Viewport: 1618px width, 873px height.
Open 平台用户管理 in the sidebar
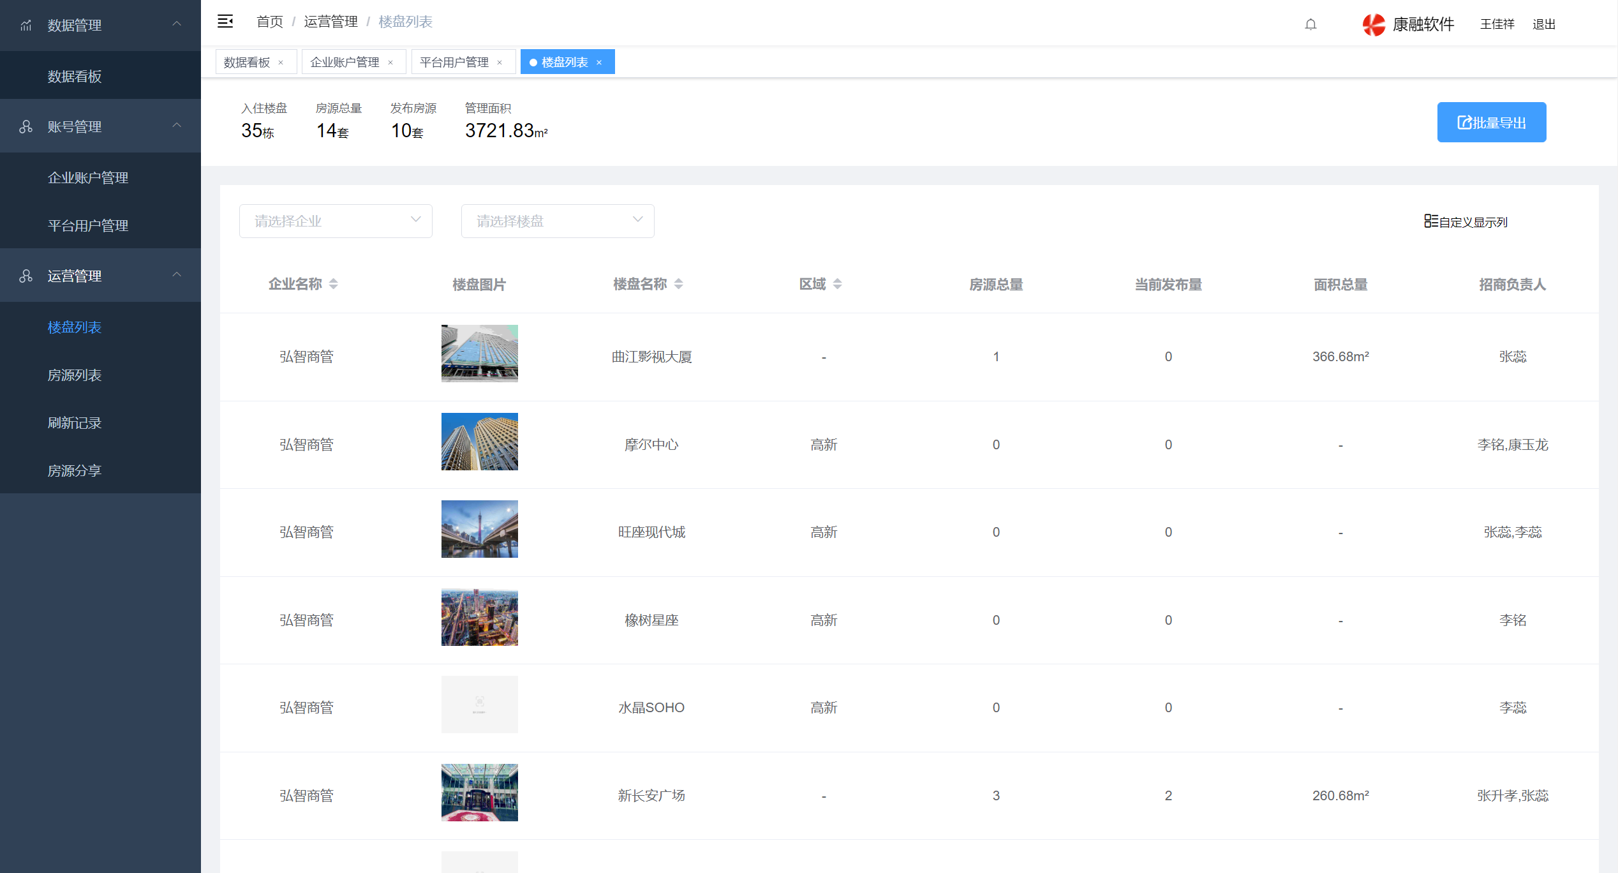pyautogui.click(x=100, y=226)
